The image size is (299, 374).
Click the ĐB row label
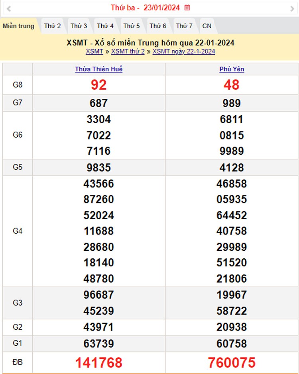(x=18, y=362)
